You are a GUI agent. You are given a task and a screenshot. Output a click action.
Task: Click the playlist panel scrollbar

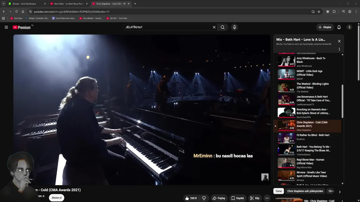point(342,101)
